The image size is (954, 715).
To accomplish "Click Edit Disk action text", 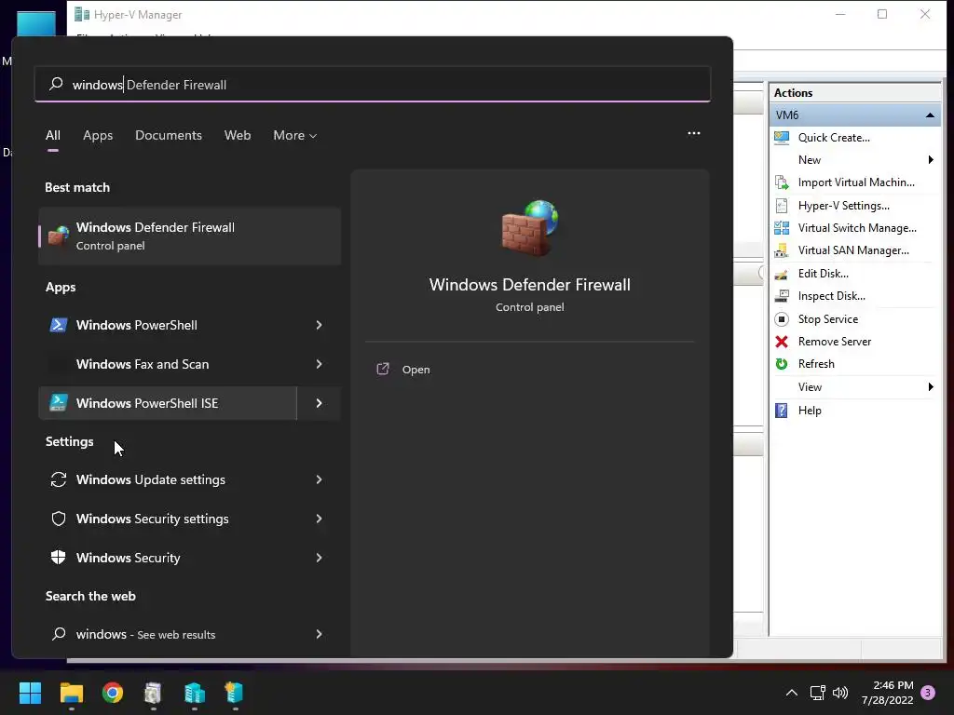I will (823, 274).
